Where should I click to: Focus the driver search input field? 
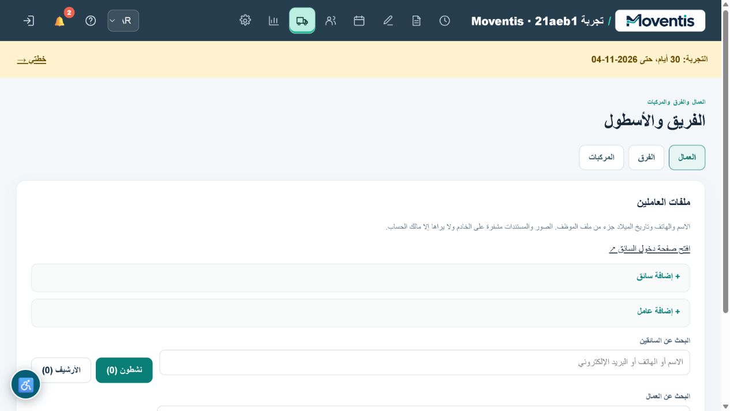(425, 363)
